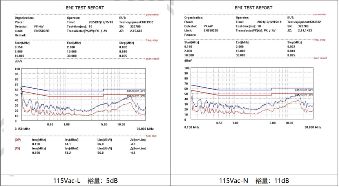Click the [QP] marker in final test

[18, 140]
